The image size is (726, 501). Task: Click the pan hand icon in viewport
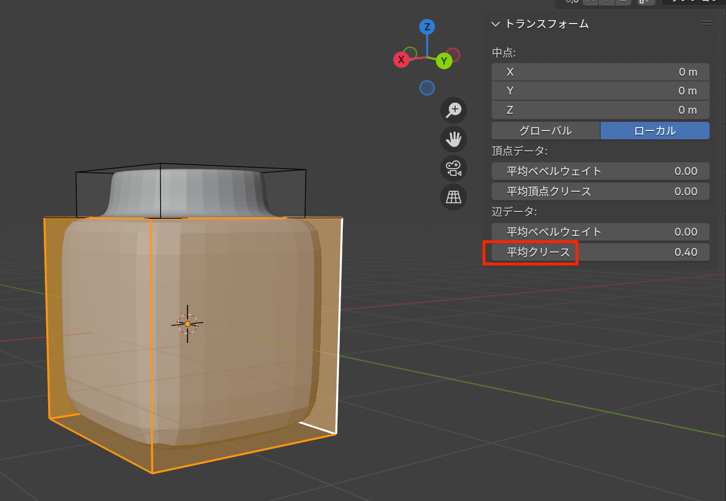(453, 139)
